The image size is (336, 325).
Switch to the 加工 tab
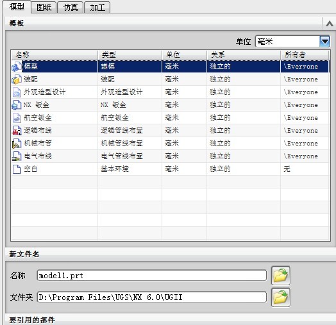pyautogui.click(x=97, y=8)
